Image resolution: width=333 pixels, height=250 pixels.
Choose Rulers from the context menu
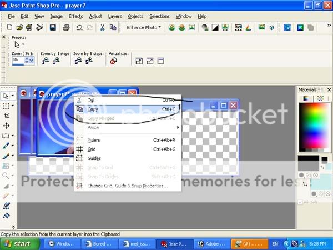tap(128, 140)
